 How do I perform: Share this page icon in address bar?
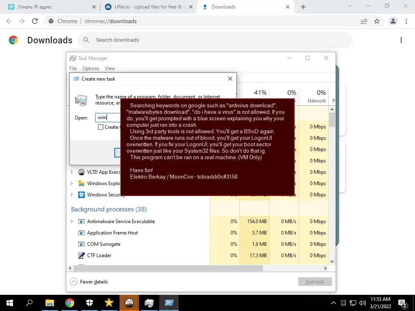[x=364, y=21]
